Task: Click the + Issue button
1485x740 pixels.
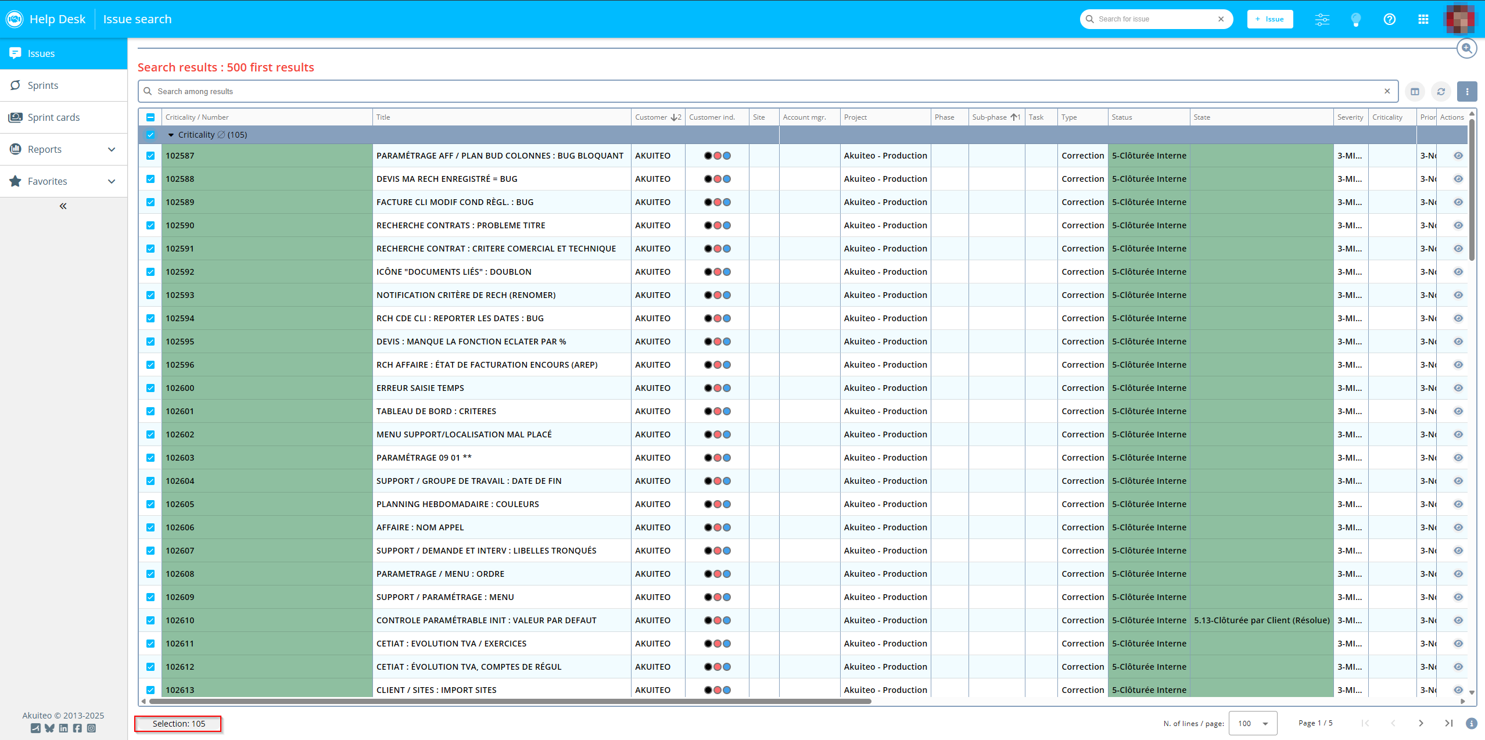Action: 1269,19
